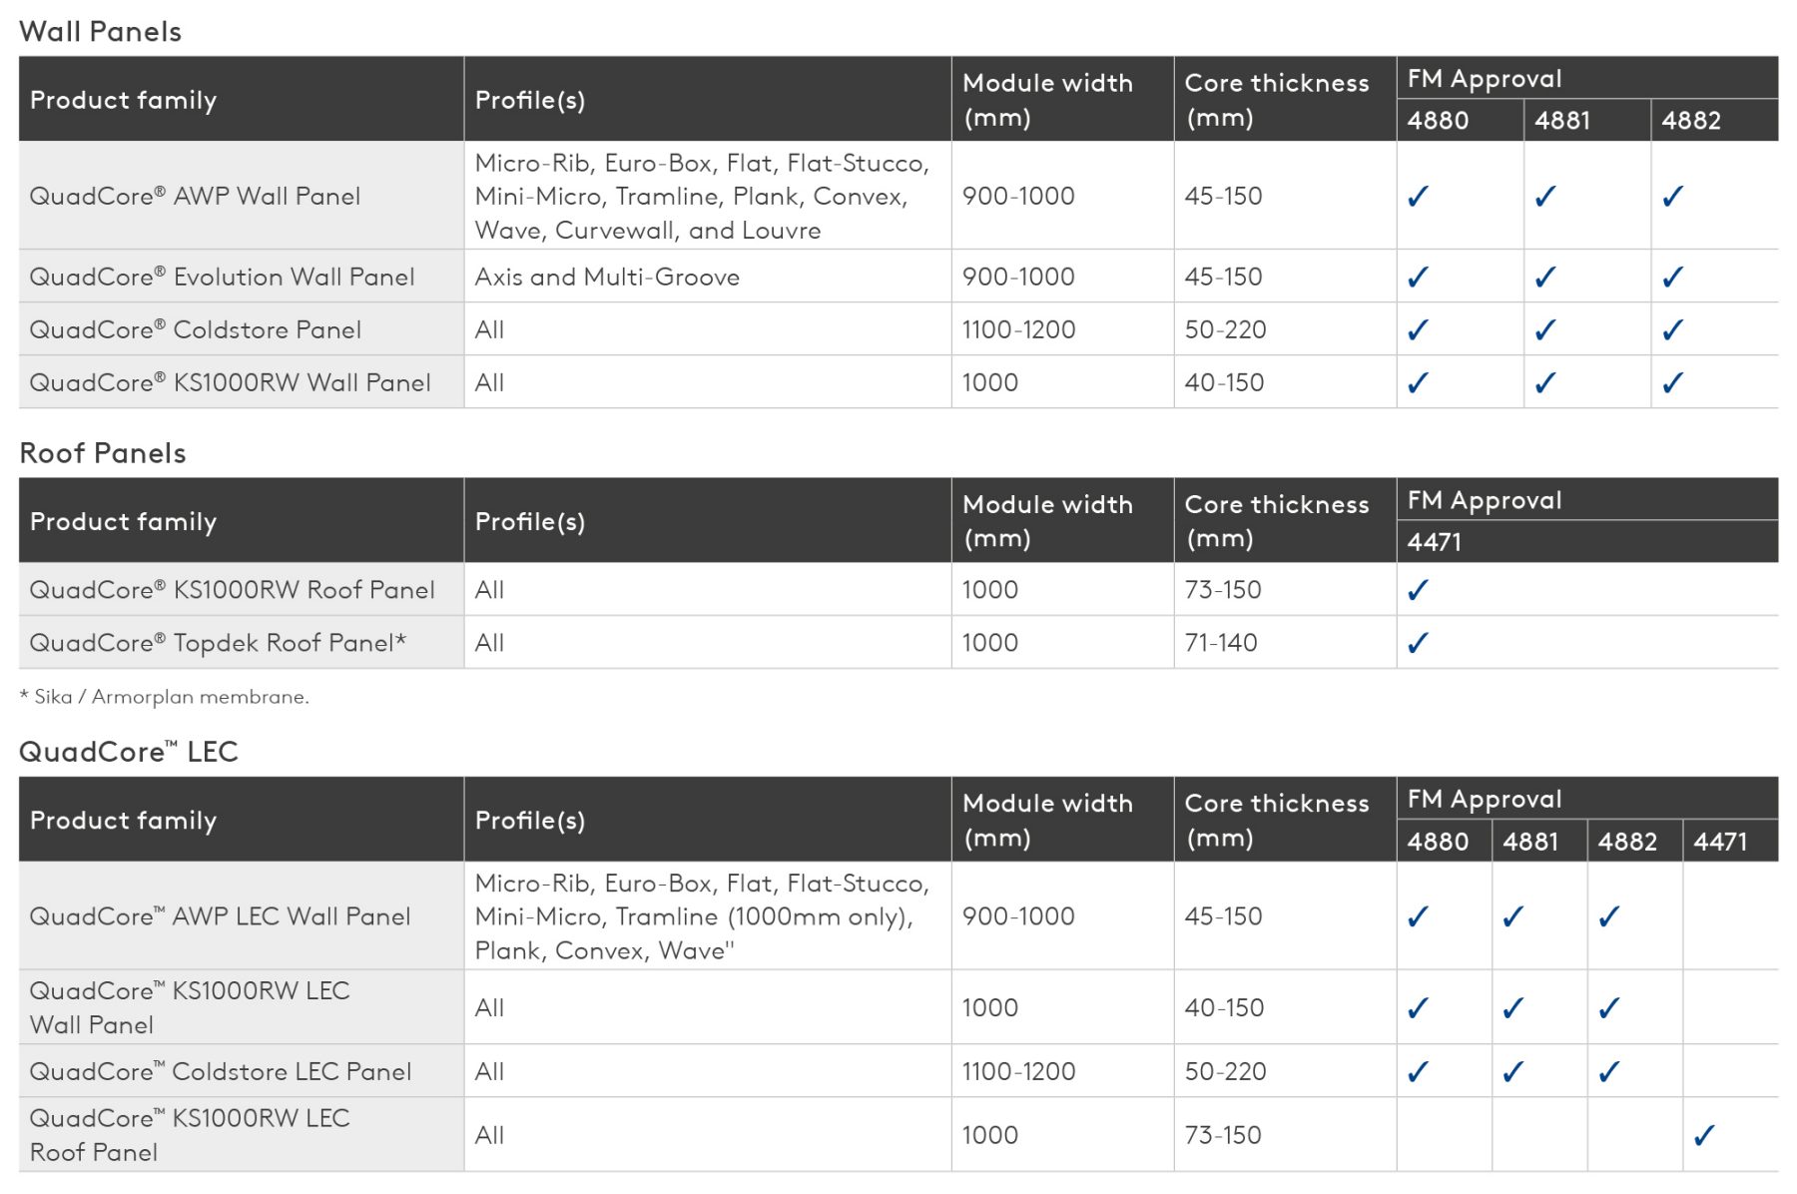Click the Sika / Armorplan membrane footnote
1797x1194 pixels.
pyautogui.click(x=165, y=697)
